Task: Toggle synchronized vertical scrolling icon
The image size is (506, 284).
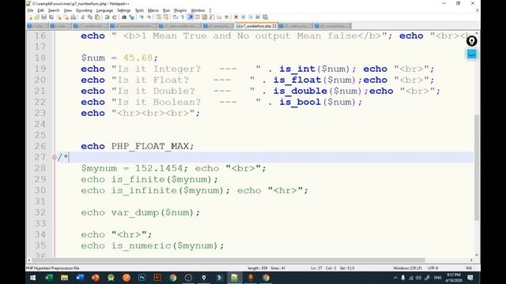Action: [x=158, y=17]
